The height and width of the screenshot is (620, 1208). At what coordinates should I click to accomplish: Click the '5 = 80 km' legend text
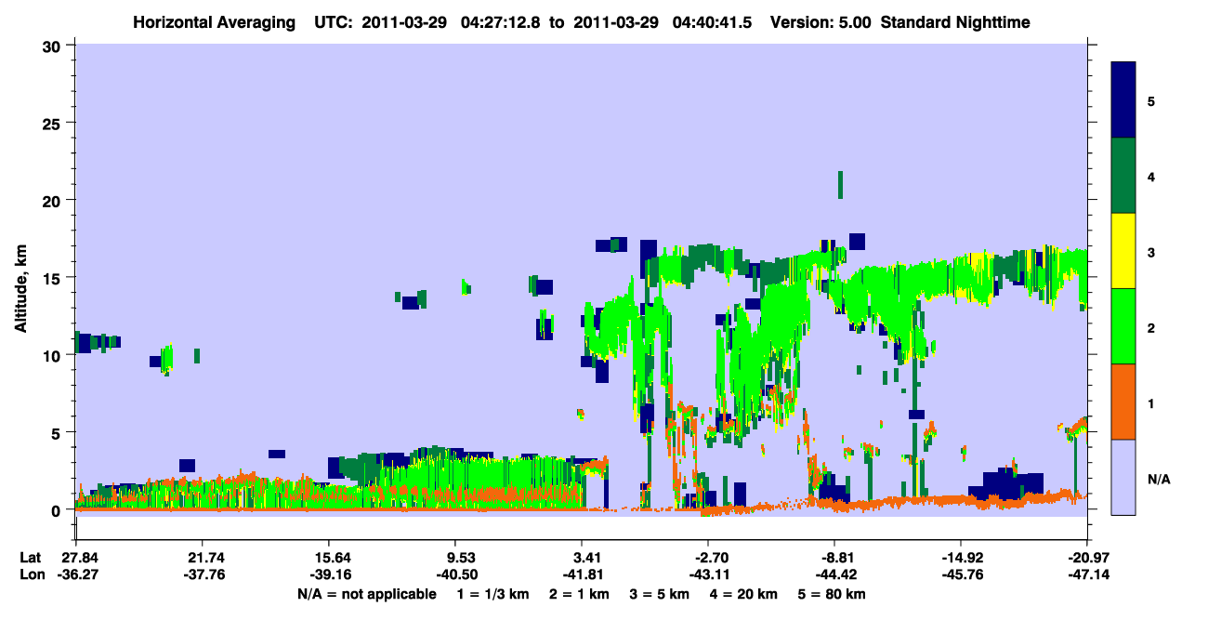833,594
